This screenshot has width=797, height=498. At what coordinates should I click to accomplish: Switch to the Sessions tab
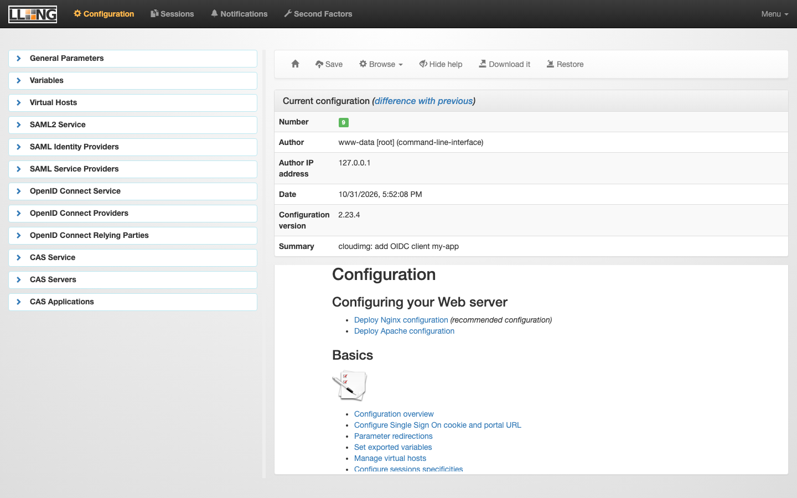(x=172, y=14)
